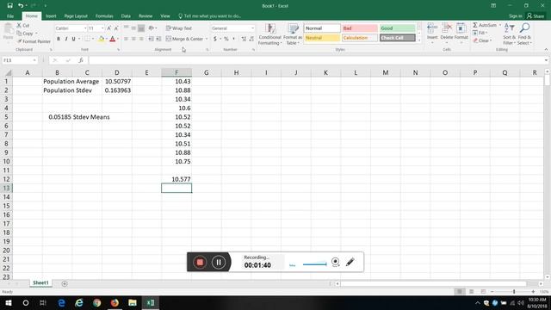551x310 pixels.
Task: Adjust the zoom slider in status bar
Action: (514, 292)
